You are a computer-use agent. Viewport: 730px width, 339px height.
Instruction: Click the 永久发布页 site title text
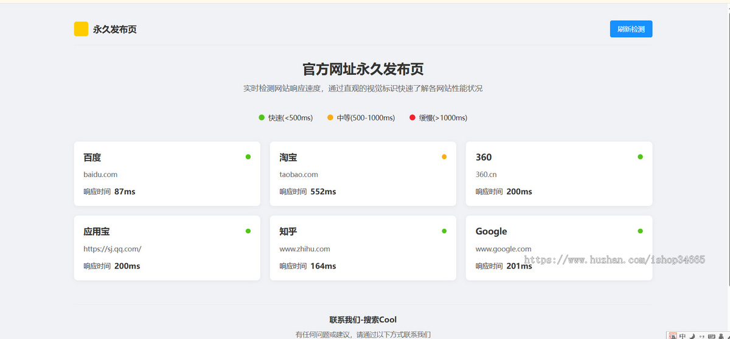tap(115, 29)
